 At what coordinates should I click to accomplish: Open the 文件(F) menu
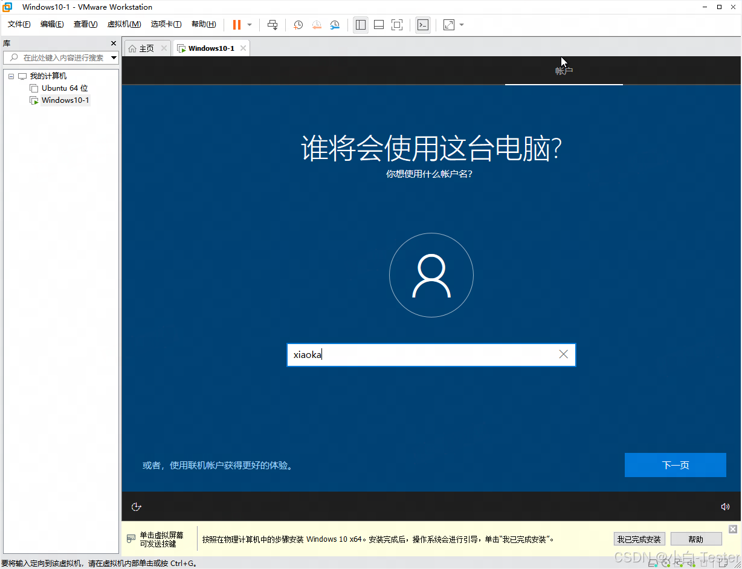tap(19, 24)
